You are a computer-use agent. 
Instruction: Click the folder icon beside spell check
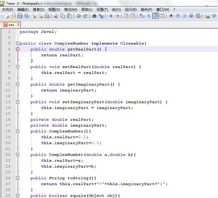coord(207,16)
